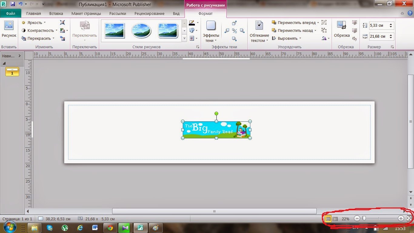Image resolution: width=414 pixels, height=233 pixels.
Task: Select The Big Family Read picture
Action: 216,130
